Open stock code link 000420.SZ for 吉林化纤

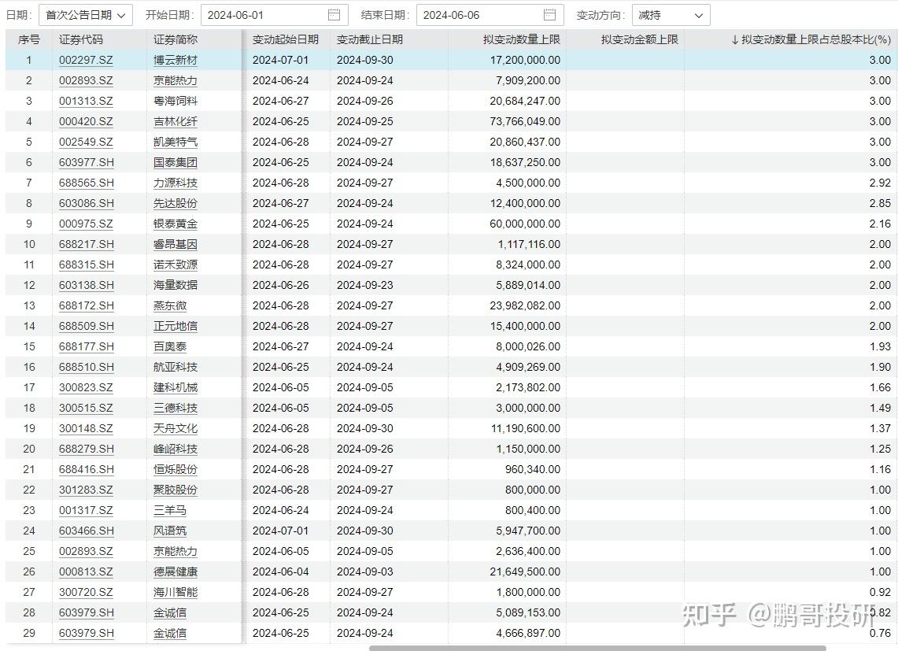tap(86, 121)
